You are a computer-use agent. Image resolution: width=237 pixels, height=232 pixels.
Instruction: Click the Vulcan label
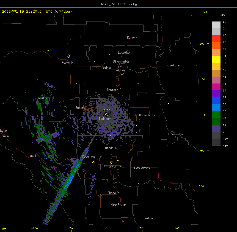coord(149,218)
